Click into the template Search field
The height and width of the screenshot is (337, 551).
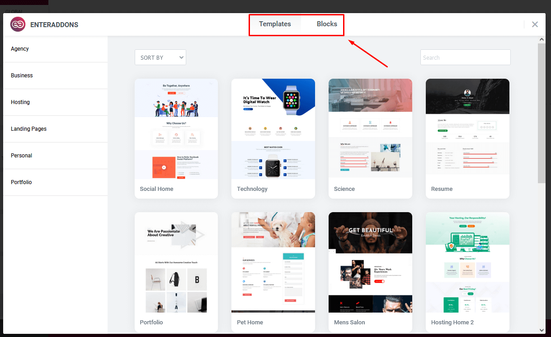point(465,57)
